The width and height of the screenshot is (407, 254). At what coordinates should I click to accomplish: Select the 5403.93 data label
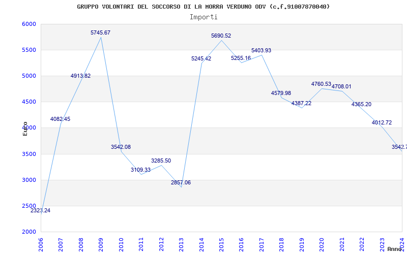click(261, 50)
